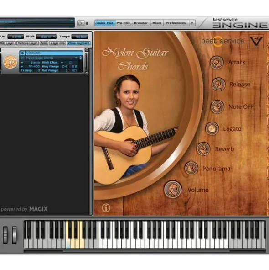
Task: Click the modulation wheel
Action: pyautogui.click(x=14, y=235)
